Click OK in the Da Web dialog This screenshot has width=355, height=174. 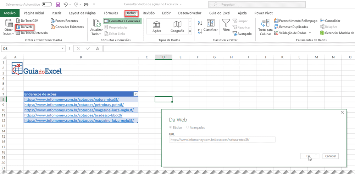tap(310, 156)
